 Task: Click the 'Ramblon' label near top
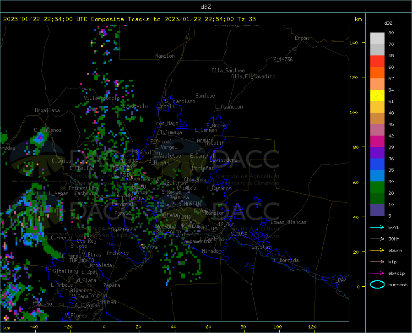(x=165, y=56)
